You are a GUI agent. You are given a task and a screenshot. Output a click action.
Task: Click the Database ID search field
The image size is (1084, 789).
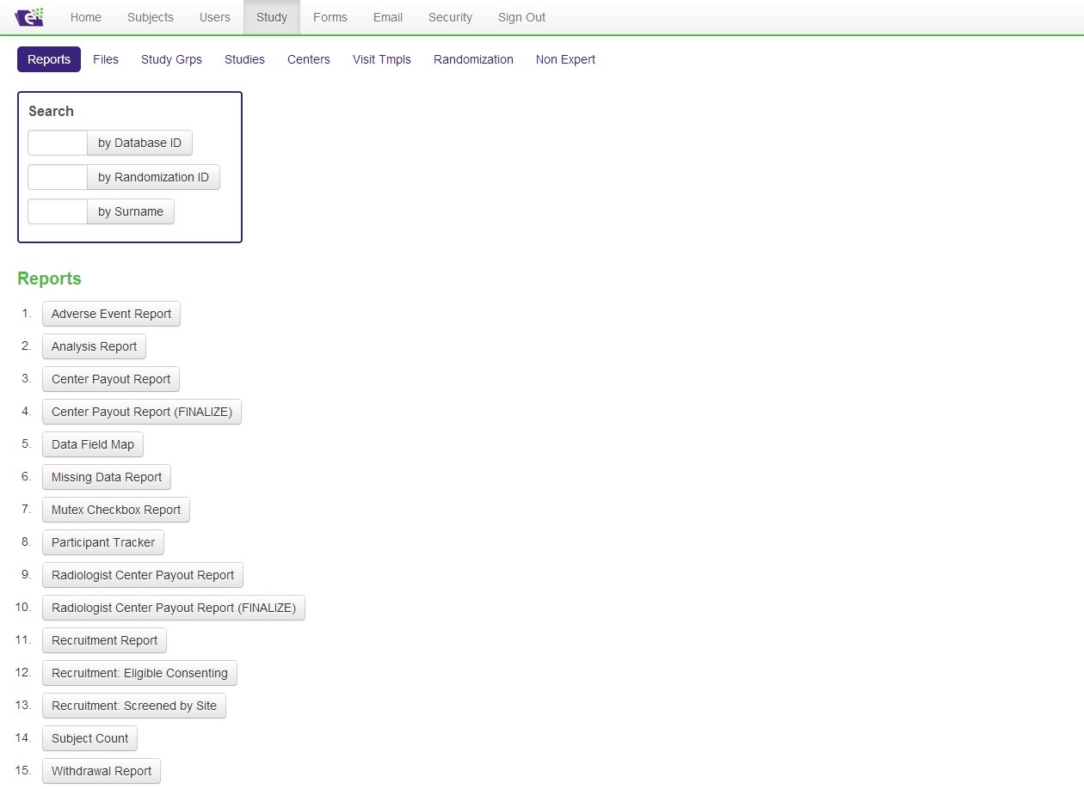point(58,143)
